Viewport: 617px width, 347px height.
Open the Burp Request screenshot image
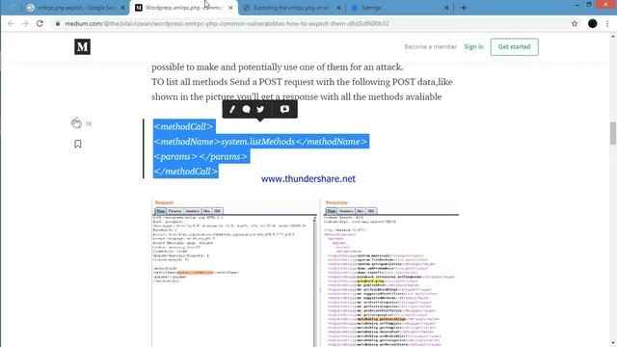coord(234,274)
